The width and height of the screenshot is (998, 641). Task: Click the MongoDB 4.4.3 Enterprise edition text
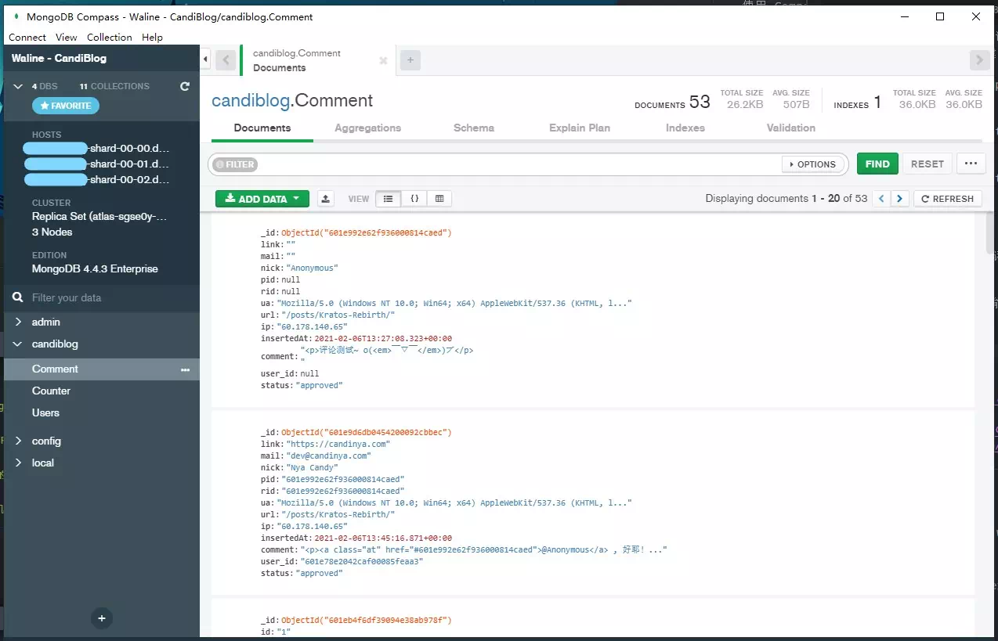[95, 269]
